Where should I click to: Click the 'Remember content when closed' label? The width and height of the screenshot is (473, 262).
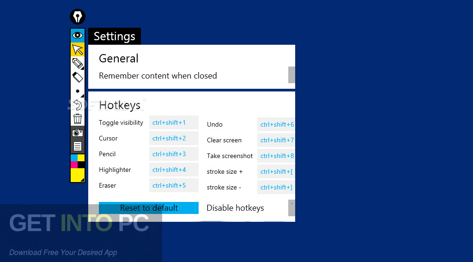tap(158, 76)
